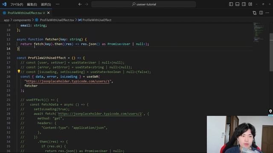Close the ProFileWithUseEffect.tsx tab
The width and height of the screenshot is (273, 153).
[48, 13]
